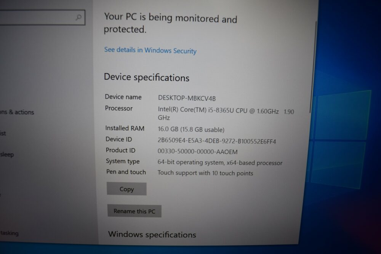Click the Product ID 00330-50000-00000-AAOEM value

[197, 152]
